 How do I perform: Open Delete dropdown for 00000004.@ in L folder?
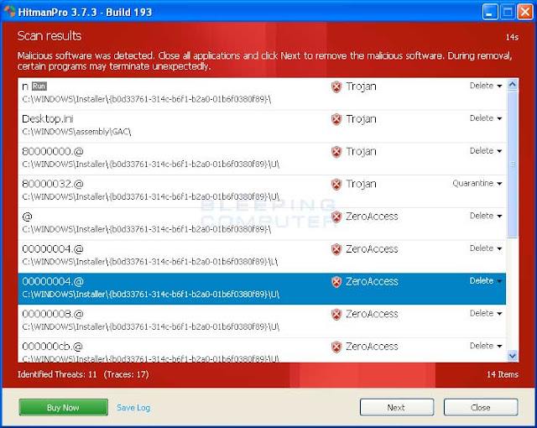(486, 248)
